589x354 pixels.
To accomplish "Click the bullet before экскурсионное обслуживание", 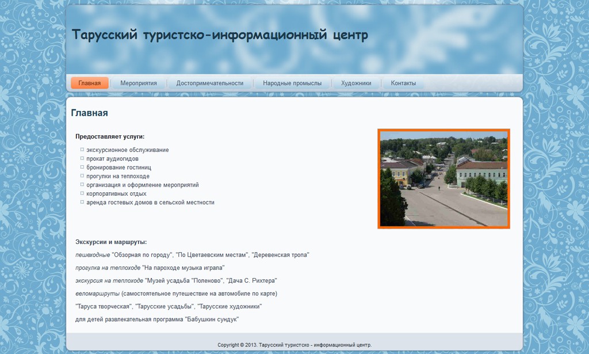I will pyautogui.click(x=82, y=150).
